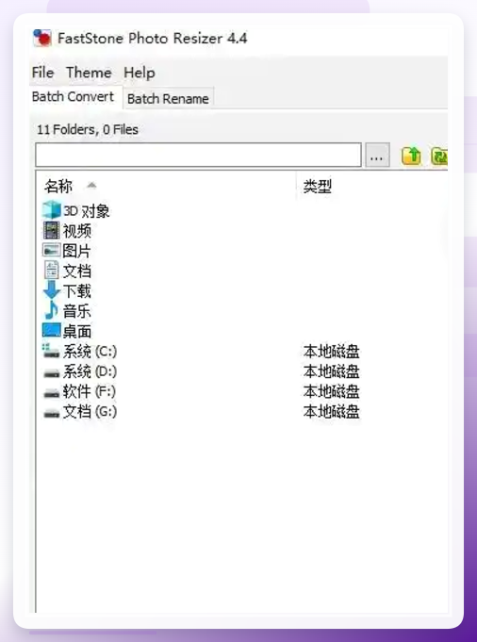Screen dimensions: 477x642
Task: Select the 软件 (F:) drive icon
Action: (52, 393)
